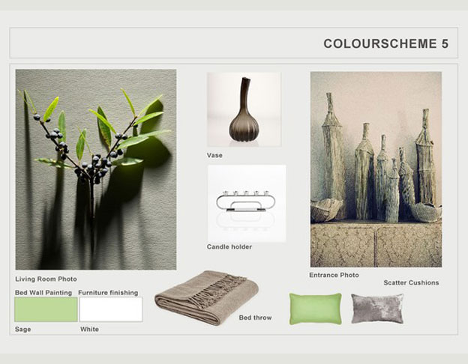Screen dimensions: 468x364
Task: Select the dark ribbed vase image
Action: [244, 109]
